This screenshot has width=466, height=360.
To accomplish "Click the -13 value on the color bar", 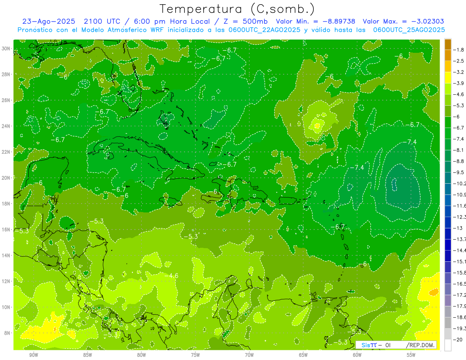I will 458,228.
